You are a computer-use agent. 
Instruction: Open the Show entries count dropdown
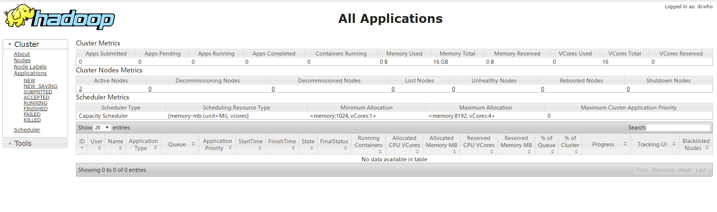(x=102, y=128)
